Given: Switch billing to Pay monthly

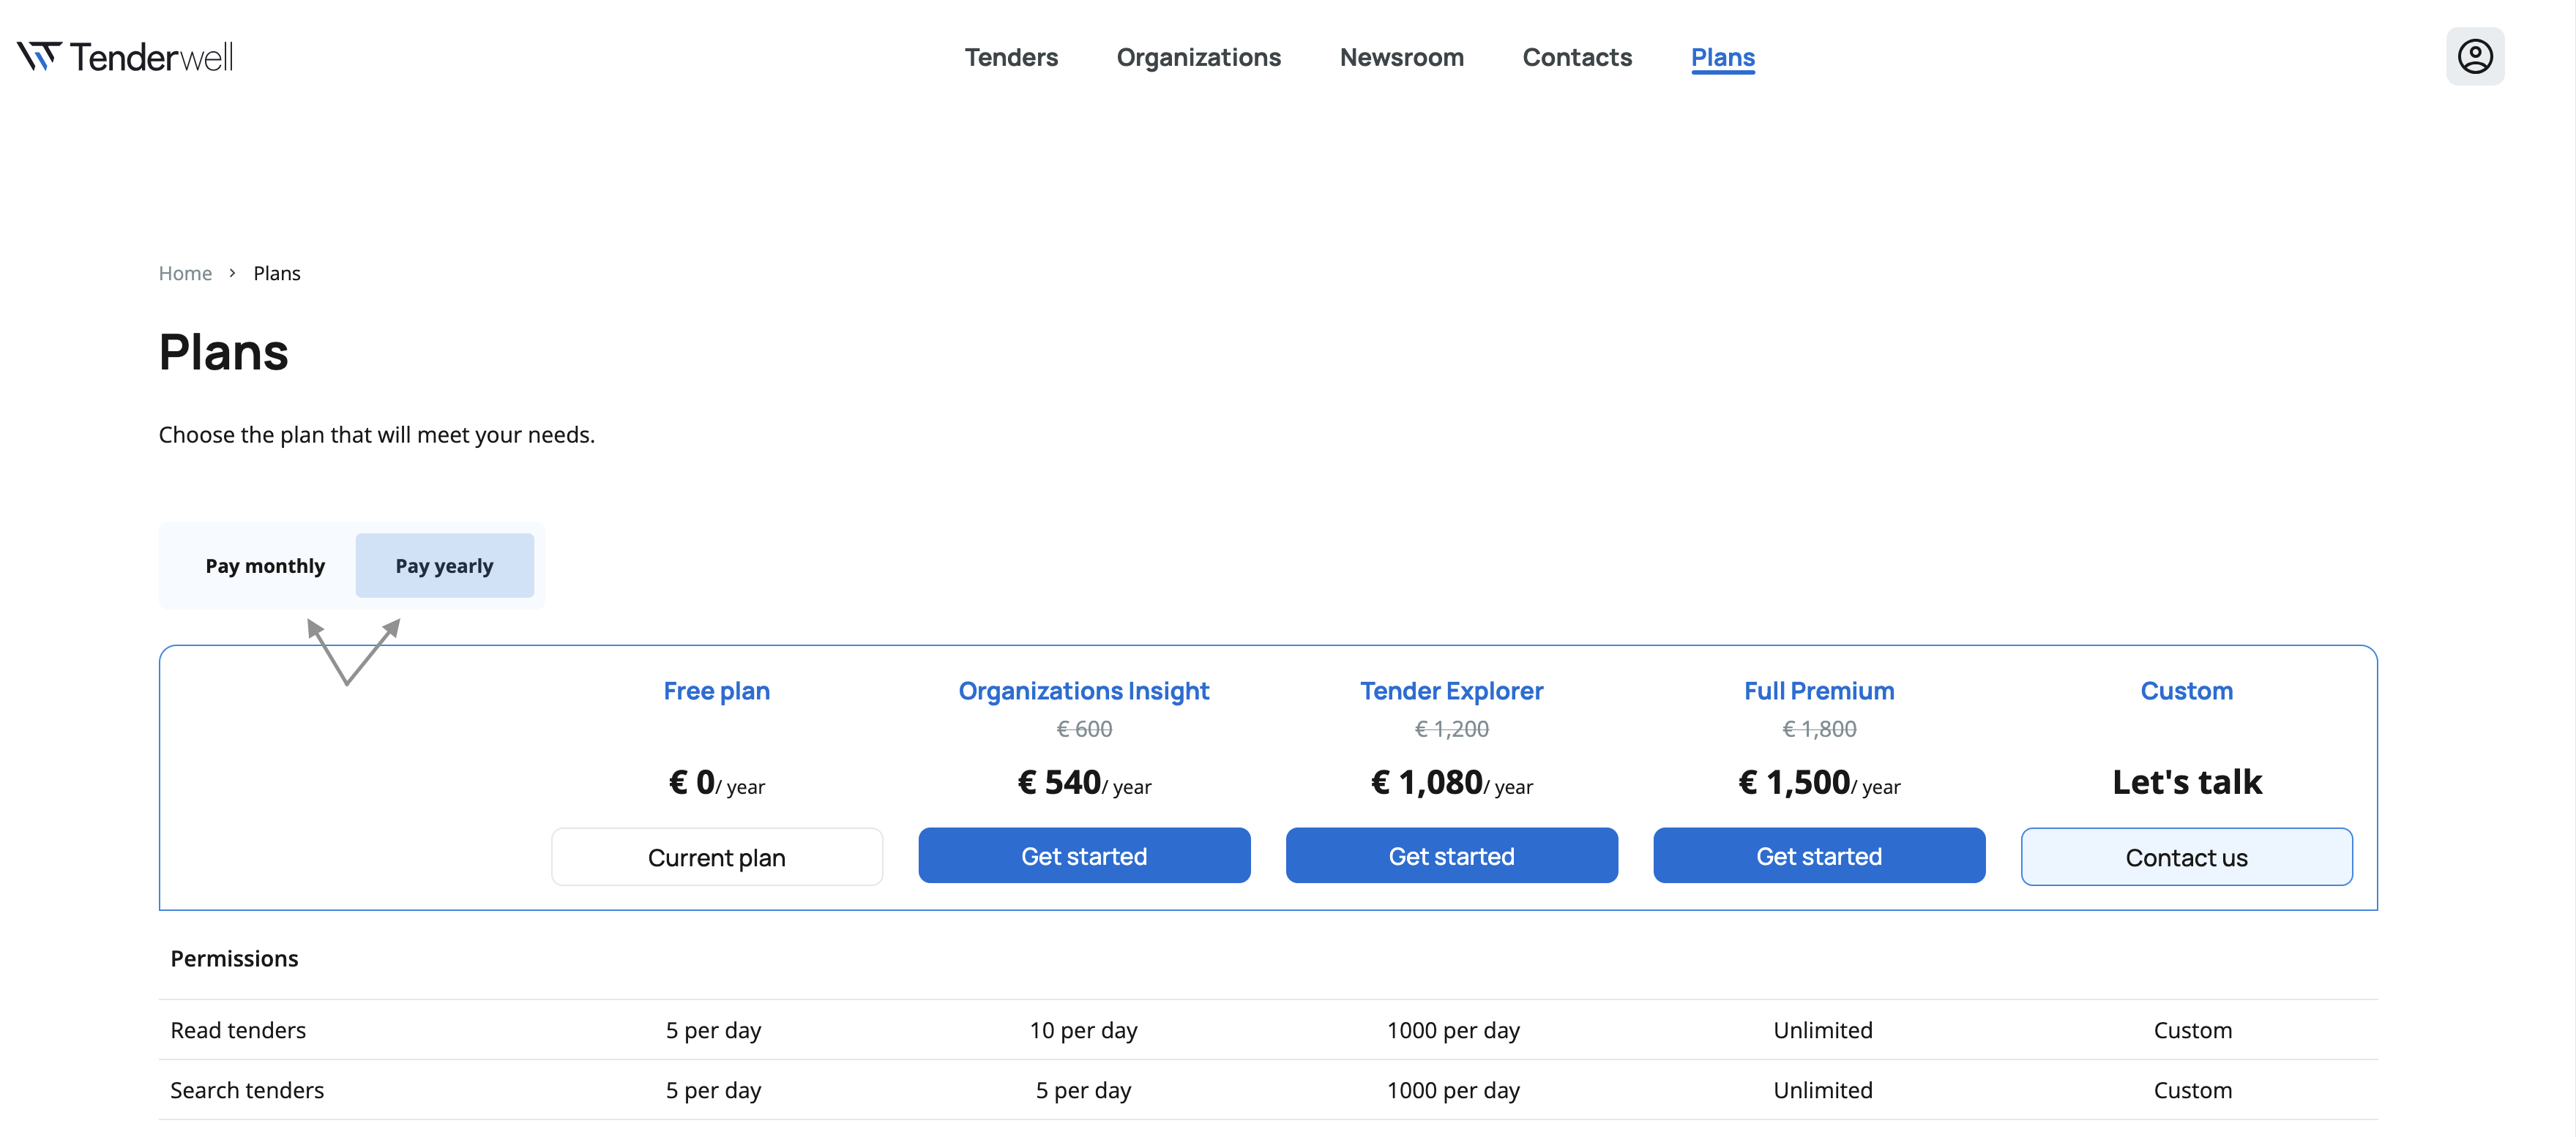Looking at the screenshot, I should point(265,566).
